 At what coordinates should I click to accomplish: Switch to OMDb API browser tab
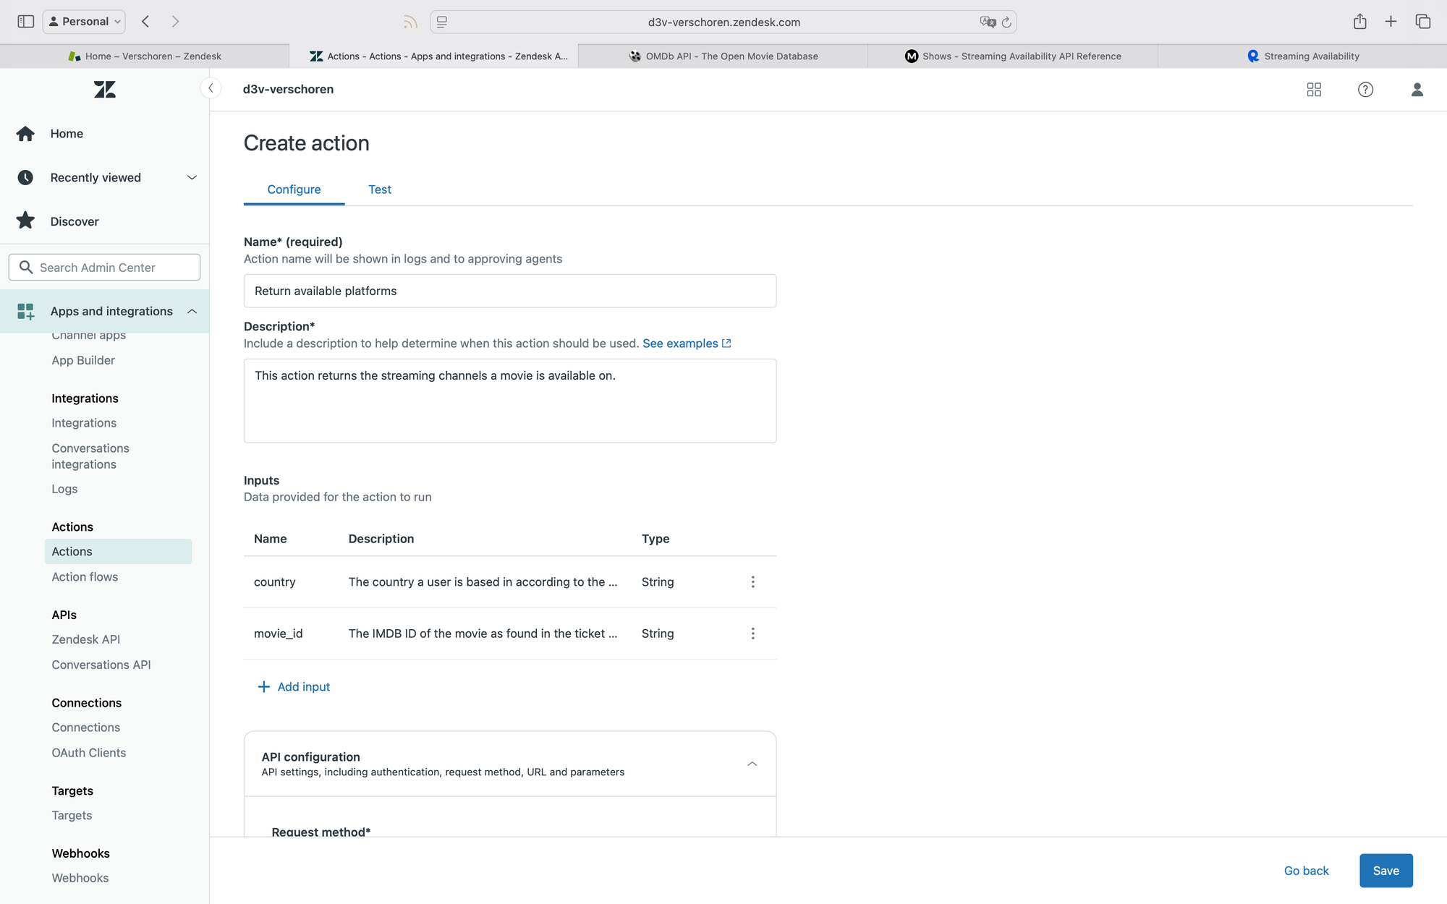coord(723,56)
